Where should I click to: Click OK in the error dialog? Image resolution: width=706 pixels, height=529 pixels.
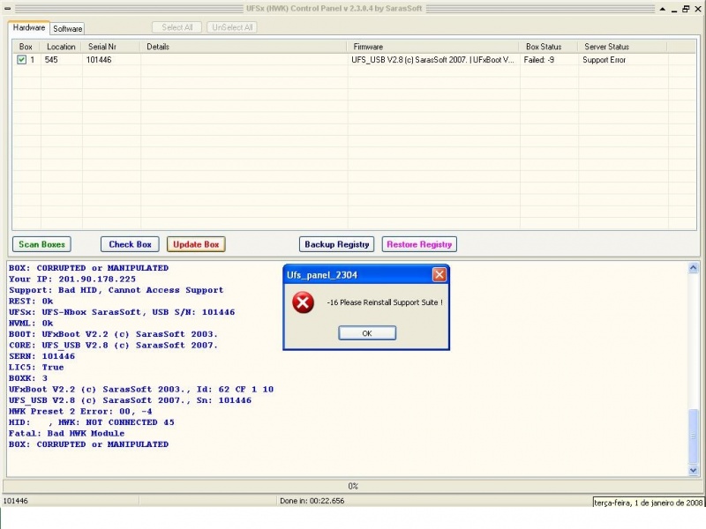[x=367, y=333]
